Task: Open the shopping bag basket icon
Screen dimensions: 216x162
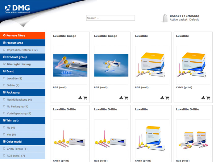Action: tap(164, 18)
